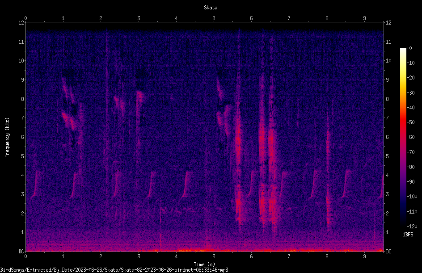422x273 pixels.
Task: Select the '-120' colorbar label
Action: [412, 227]
